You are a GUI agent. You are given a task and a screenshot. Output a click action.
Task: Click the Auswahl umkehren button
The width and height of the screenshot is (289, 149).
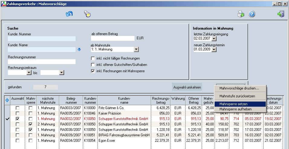[187, 87]
